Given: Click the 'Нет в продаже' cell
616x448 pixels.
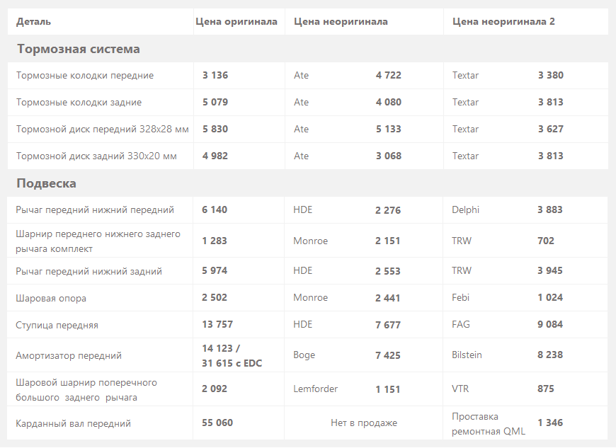Looking at the screenshot, I should (364, 423).
